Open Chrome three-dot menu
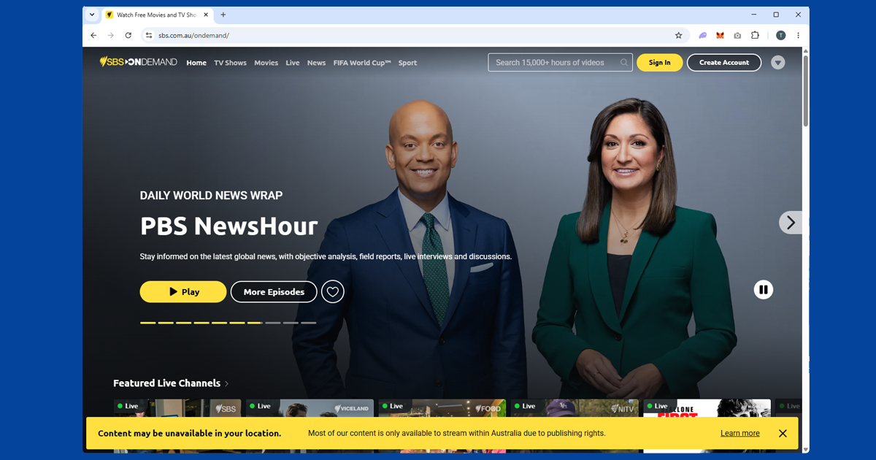876x460 pixels. [x=798, y=35]
